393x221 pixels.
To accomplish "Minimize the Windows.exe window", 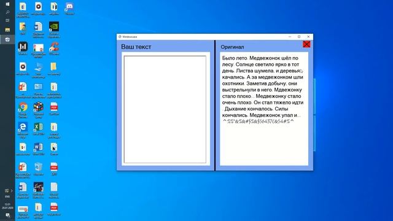I will click(x=290, y=37).
